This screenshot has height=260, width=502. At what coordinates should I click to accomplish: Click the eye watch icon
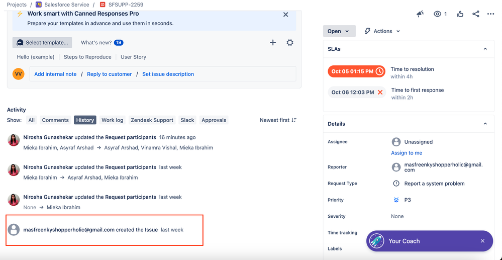tap(437, 14)
